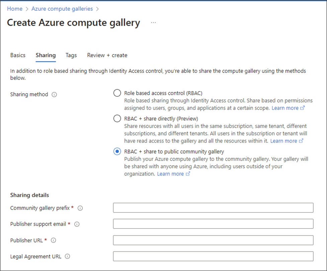This screenshot has width=327, height=271.
Task: Focus the Community gallery prefix field
Action: click(213, 208)
